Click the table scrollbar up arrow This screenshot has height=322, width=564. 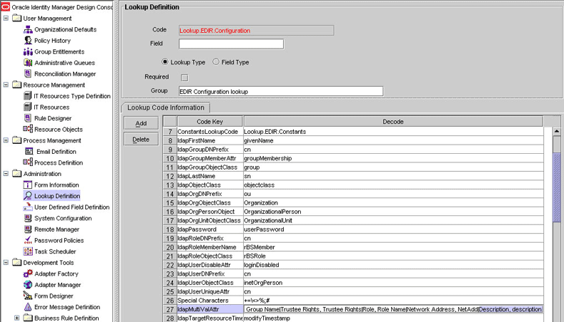point(556,132)
